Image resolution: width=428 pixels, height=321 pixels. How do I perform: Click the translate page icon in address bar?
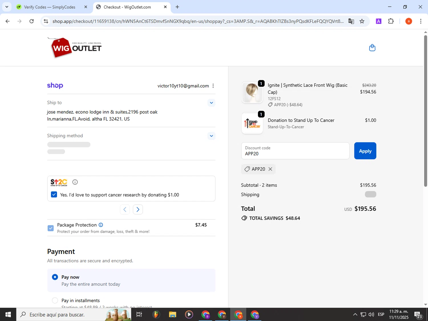coord(351,21)
